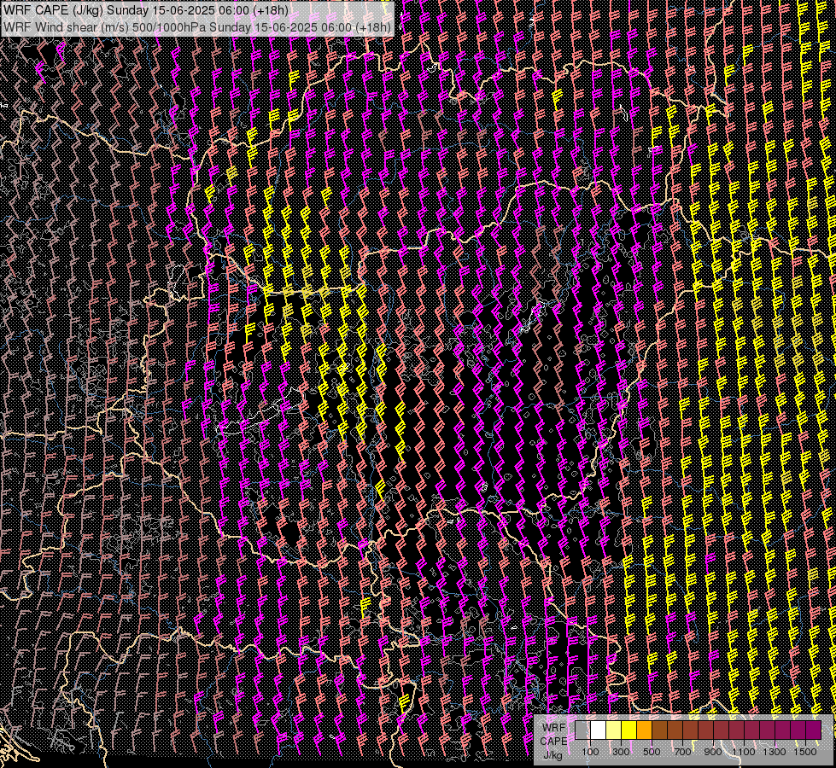Image resolution: width=836 pixels, height=768 pixels.
Task: Click the WRF Wind shear title line
Action: tap(197, 26)
